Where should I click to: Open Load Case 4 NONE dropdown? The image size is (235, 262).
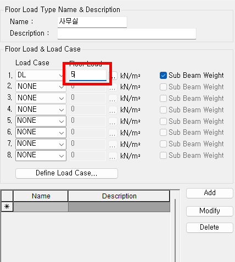(x=41, y=110)
